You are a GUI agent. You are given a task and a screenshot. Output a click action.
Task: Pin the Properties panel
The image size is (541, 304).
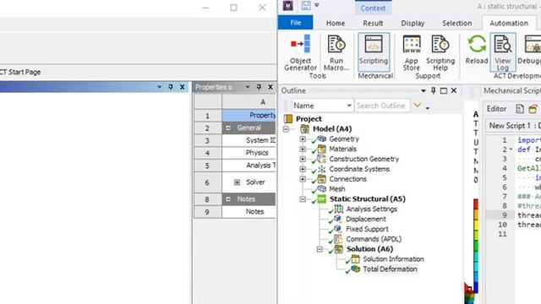(259, 87)
